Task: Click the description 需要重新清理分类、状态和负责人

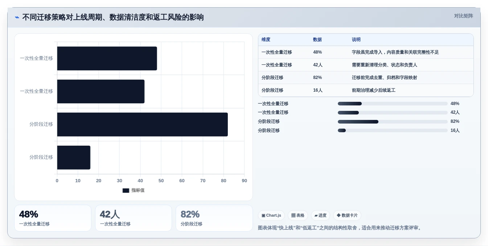Action: (384, 65)
